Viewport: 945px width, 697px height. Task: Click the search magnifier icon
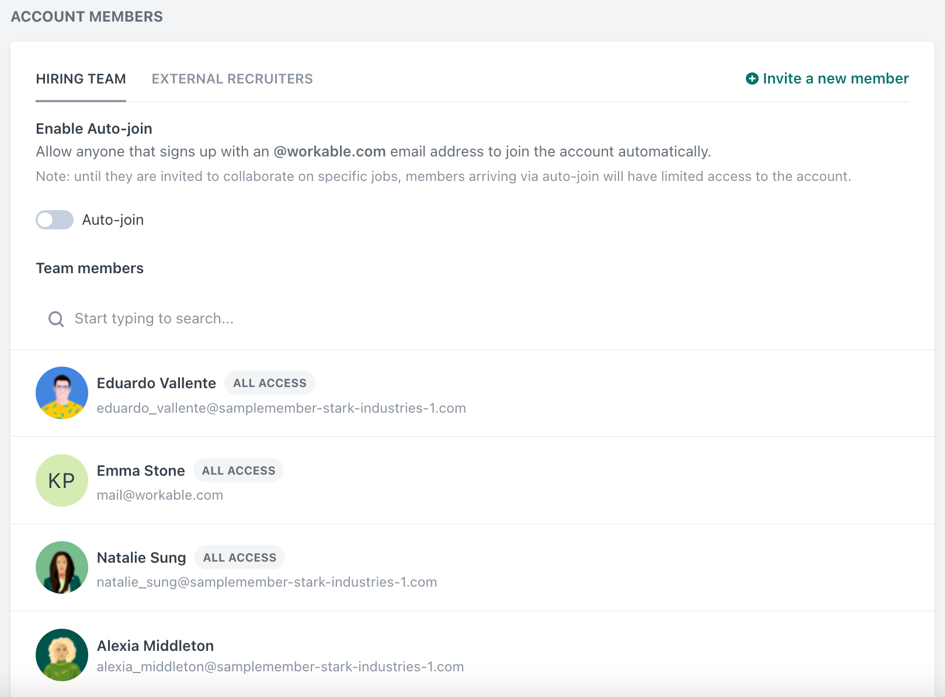56,319
